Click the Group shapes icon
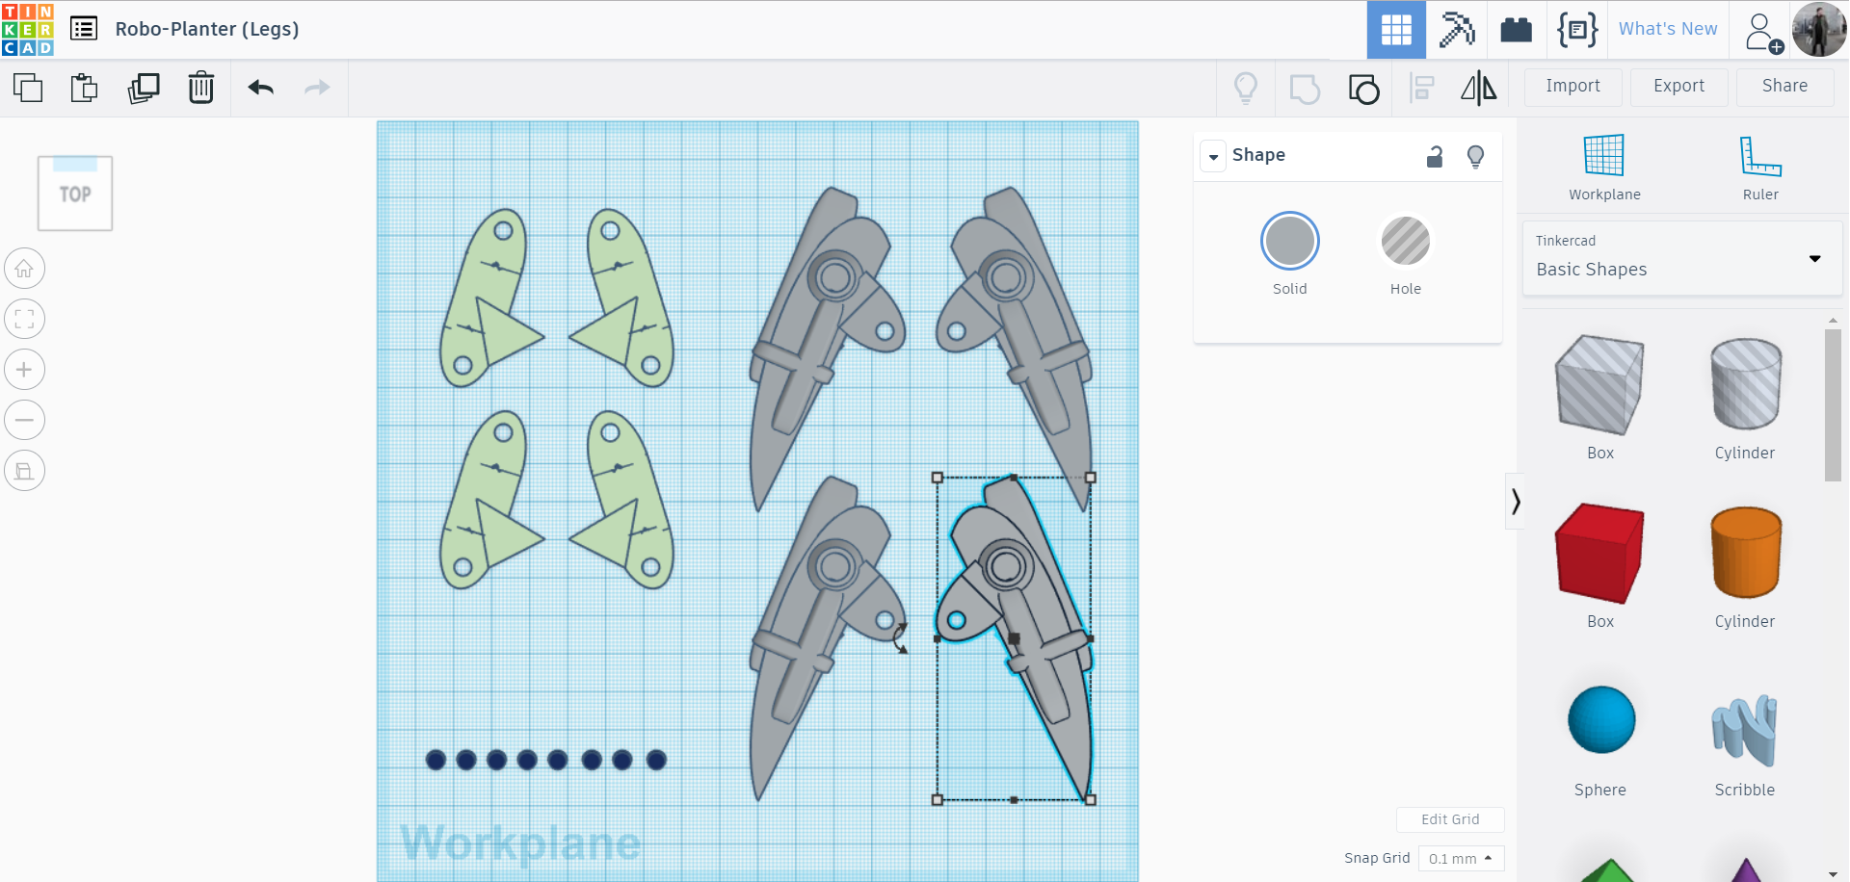The image size is (1850, 882). (1305, 89)
